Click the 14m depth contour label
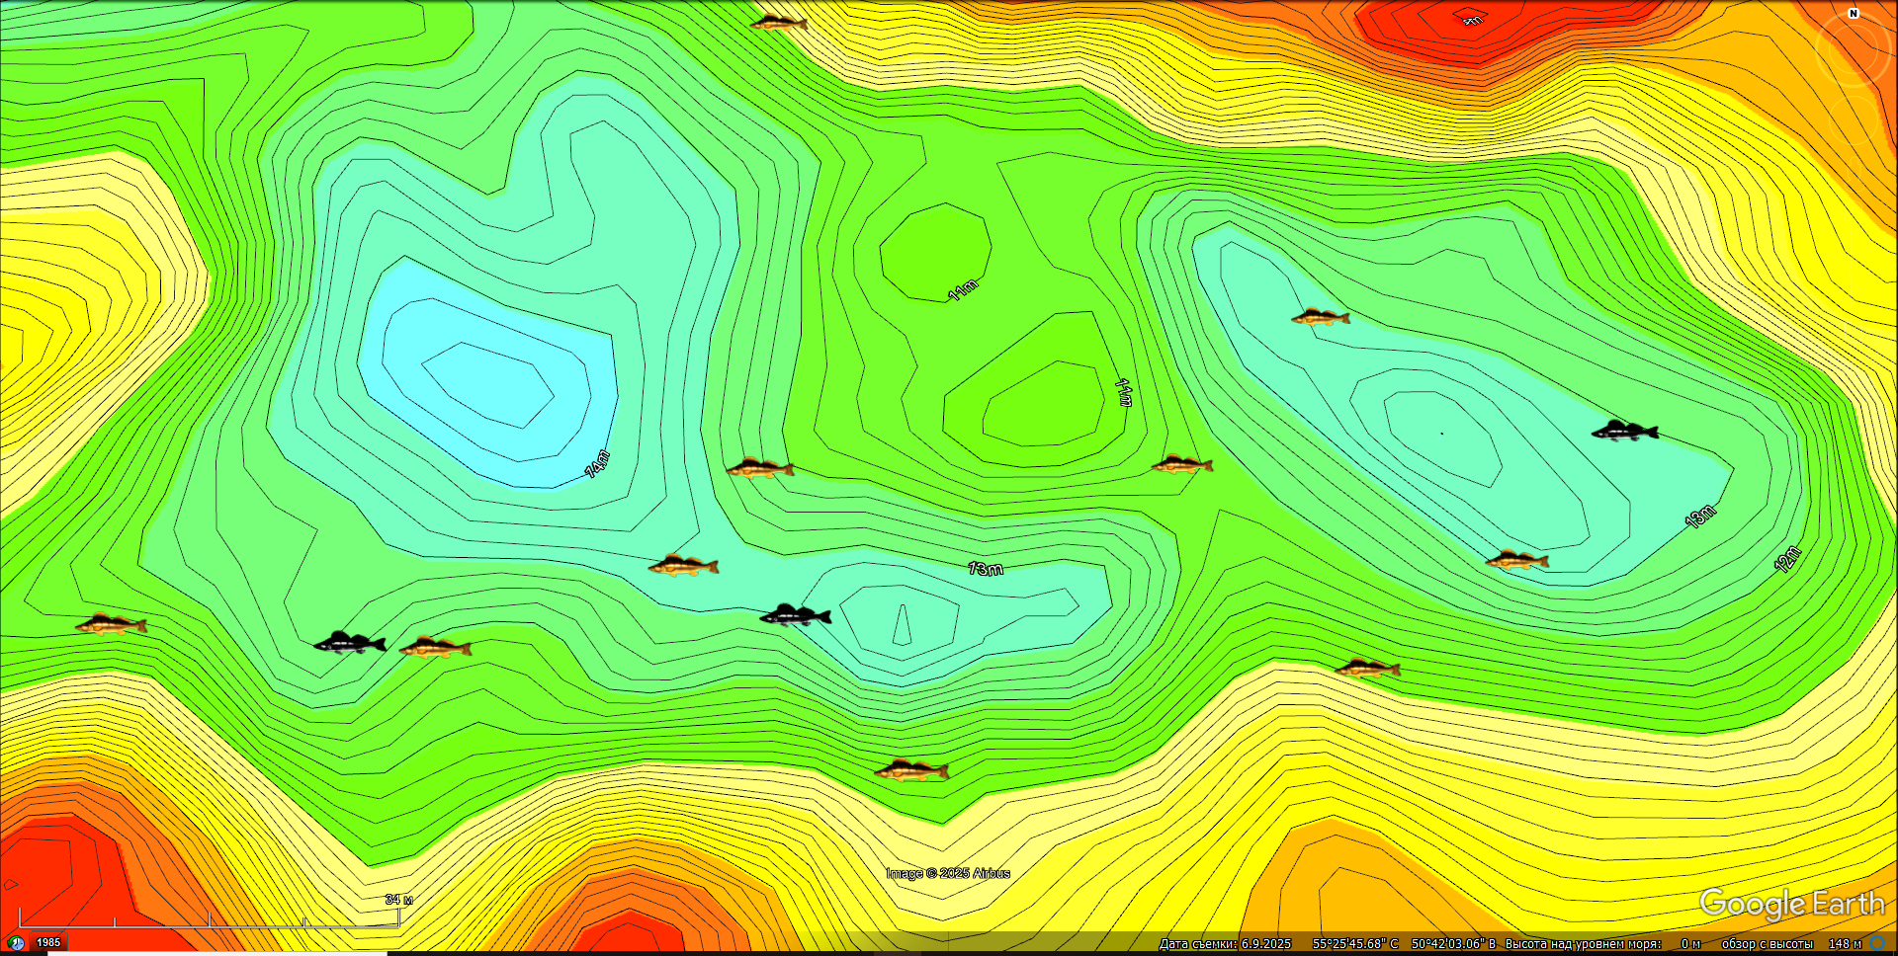This screenshot has width=1898, height=956. [x=598, y=464]
